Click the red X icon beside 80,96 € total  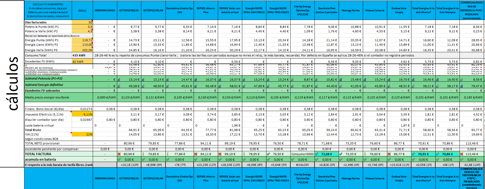coord(119,154)
